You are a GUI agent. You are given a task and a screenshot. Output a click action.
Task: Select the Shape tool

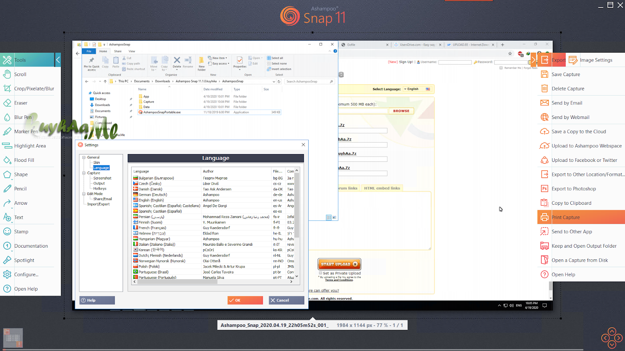pos(30,174)
